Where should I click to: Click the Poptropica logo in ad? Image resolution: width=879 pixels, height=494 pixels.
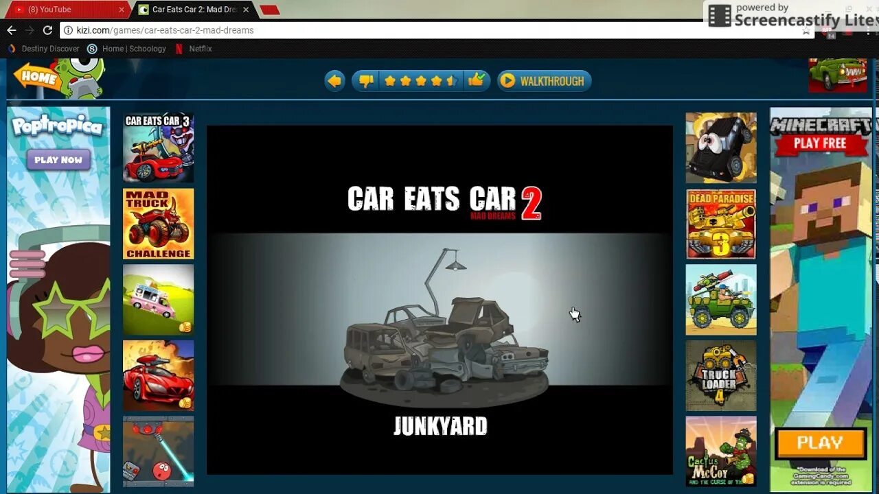[58, 127]
